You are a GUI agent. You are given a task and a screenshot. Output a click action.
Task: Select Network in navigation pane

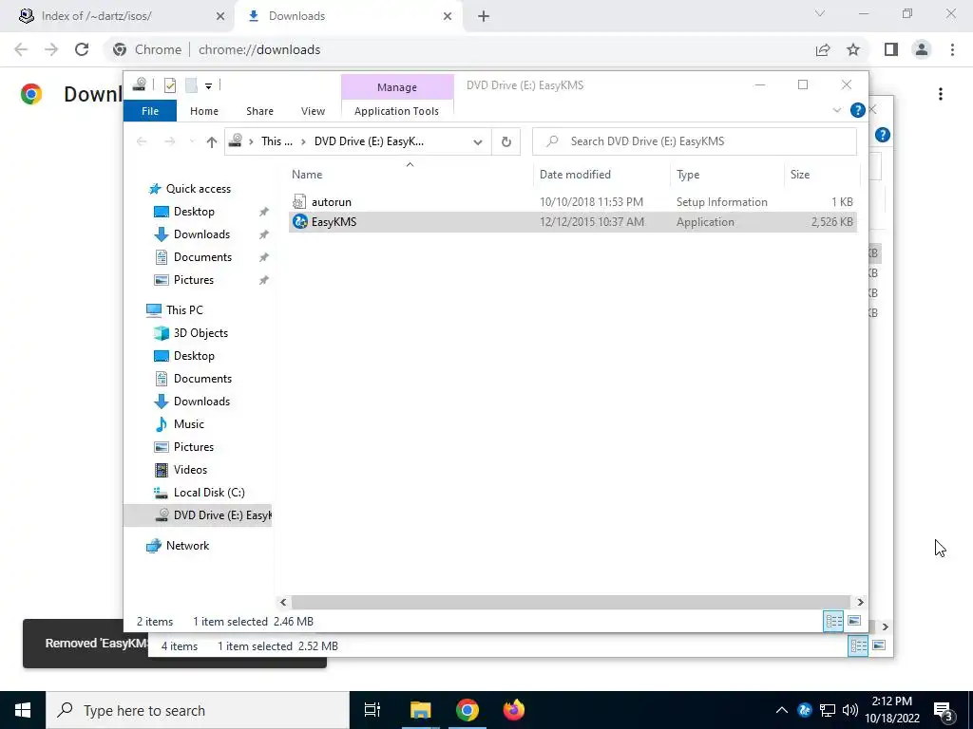[187, 546]
